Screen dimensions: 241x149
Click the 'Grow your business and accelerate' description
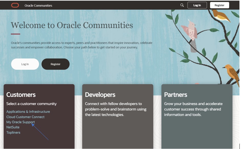click(193, 109)
